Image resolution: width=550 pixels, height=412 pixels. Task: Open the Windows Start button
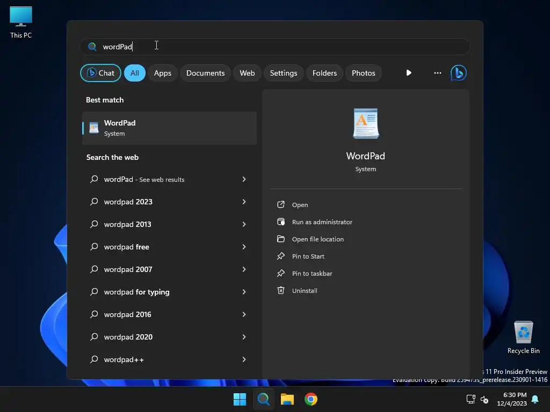[240, 399]
